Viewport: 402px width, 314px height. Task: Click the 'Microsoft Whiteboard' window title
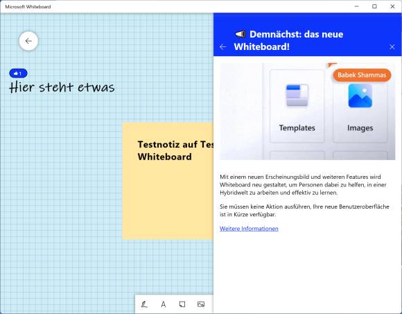coord(28,7)
